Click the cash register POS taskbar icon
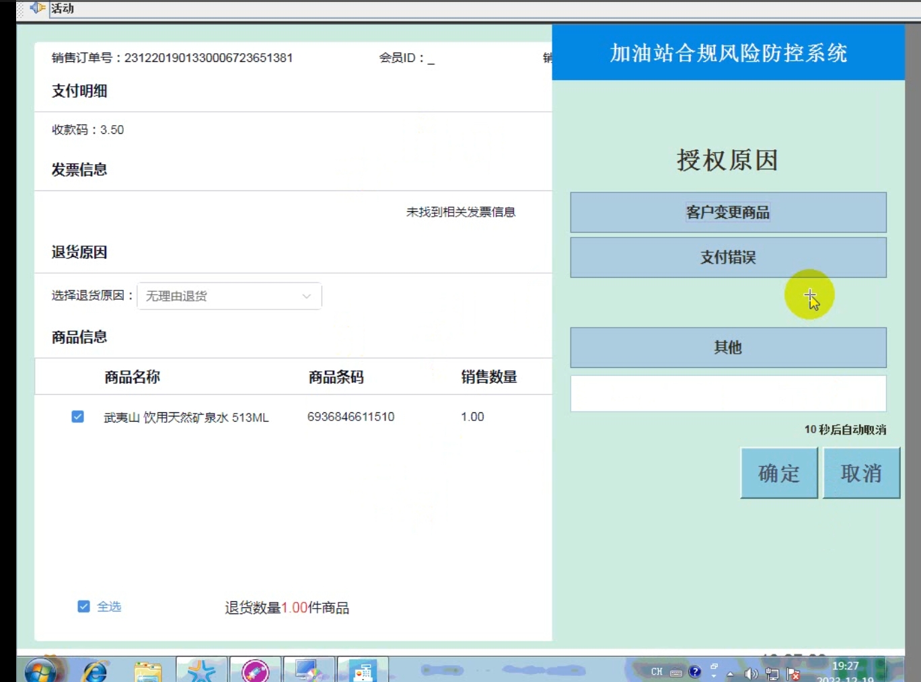This screenshot has height=682, width=921. tap(363, 671)
